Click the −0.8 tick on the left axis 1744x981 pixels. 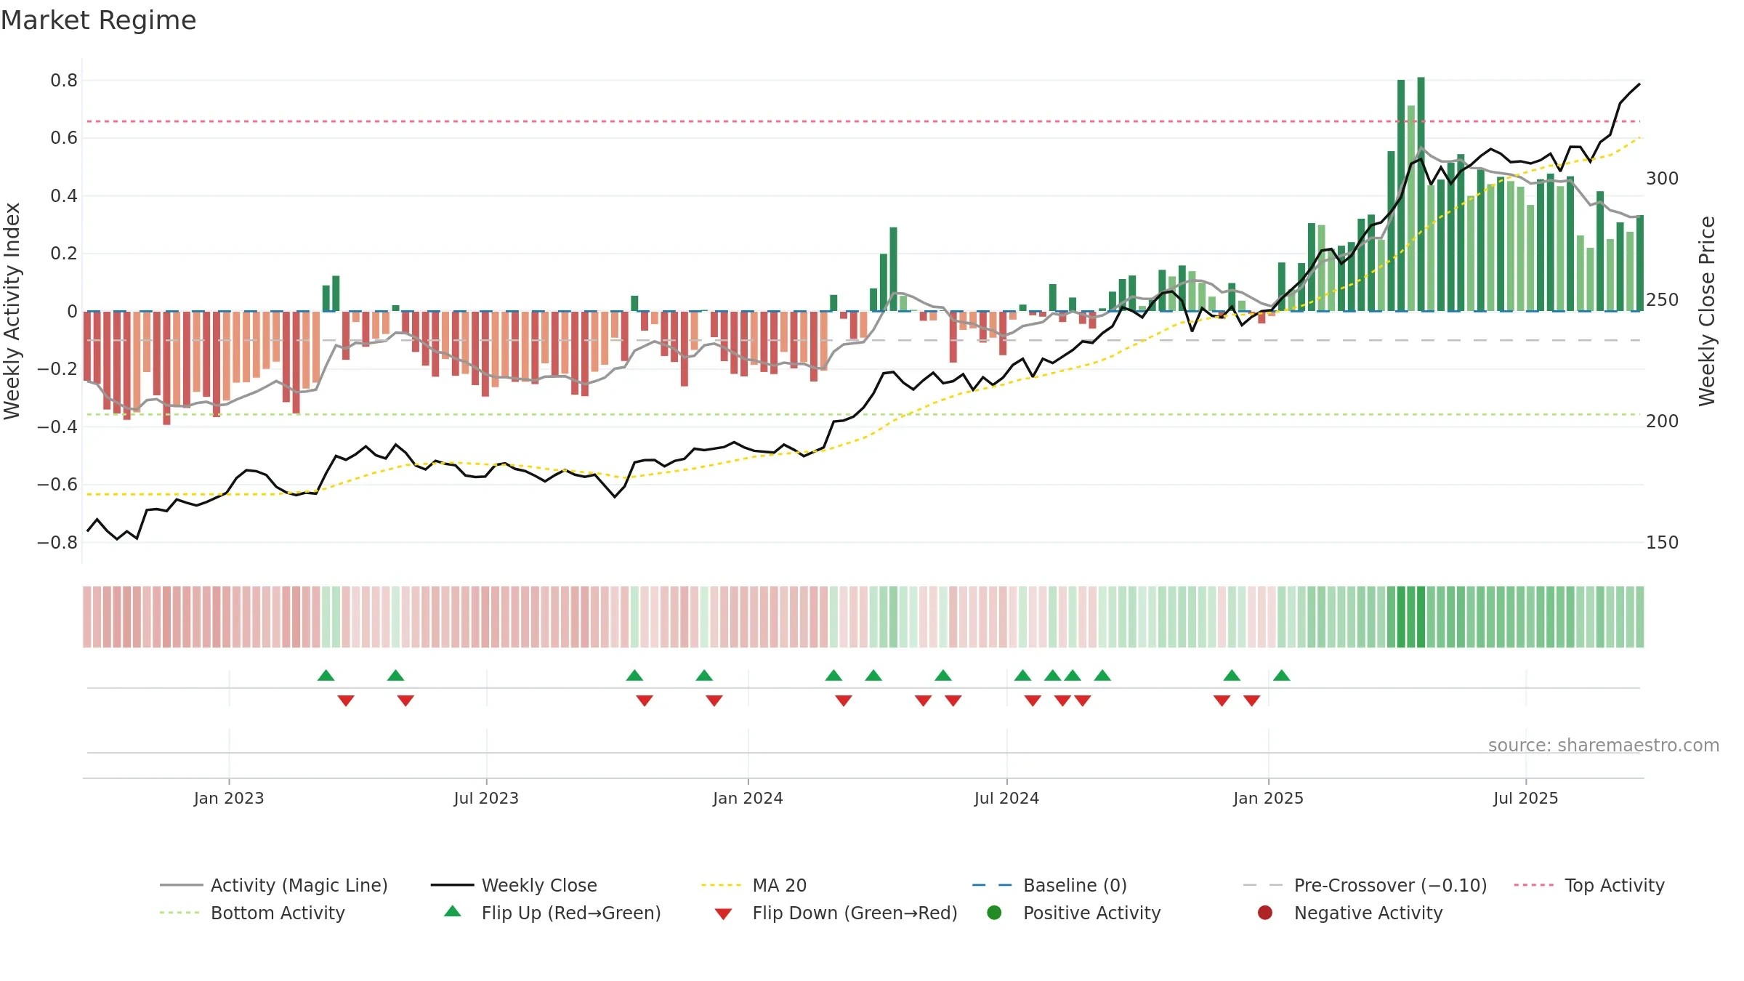pyautogui.click(x=57, y=542)
